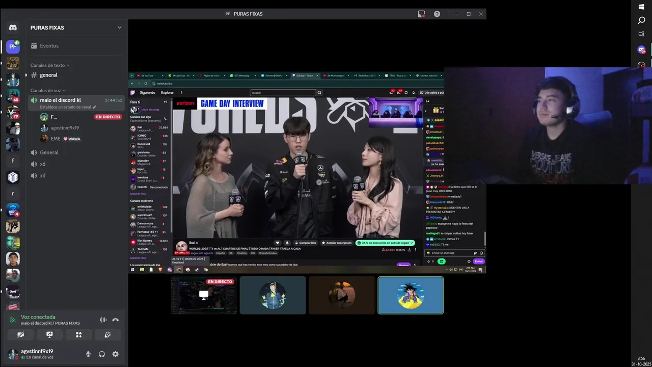Image resolution: width=652 pixels, height=367 pixels.
Task: Open server with 65 notification badge
Action: pyautogui.click(x=13, y=95)
